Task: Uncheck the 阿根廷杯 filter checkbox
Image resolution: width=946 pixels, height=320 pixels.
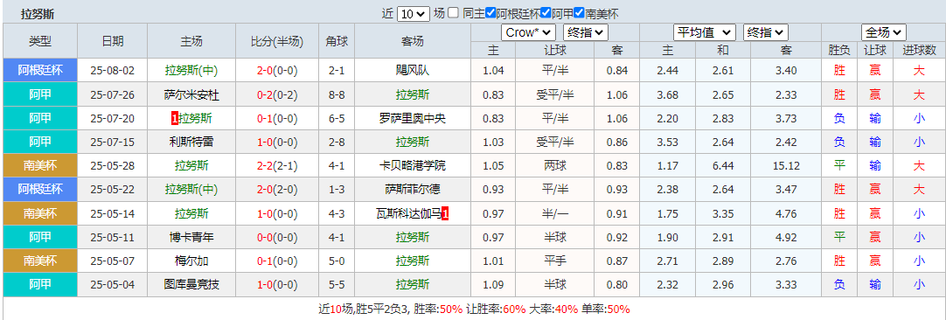Action: (x=490, y=13)
